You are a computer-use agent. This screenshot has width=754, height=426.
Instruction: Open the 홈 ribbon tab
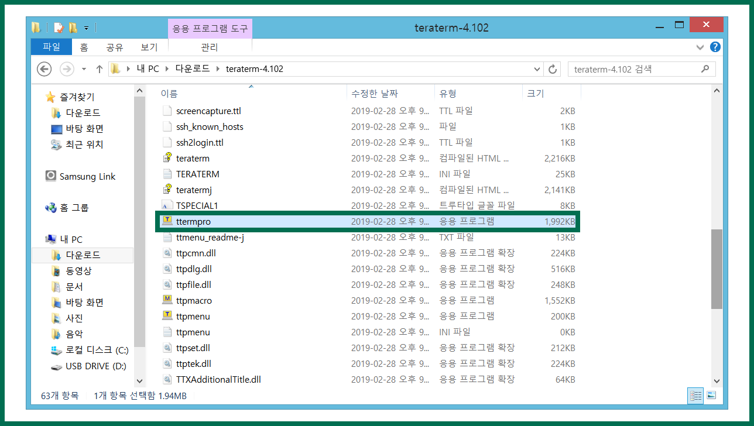[x=84, y=47]
